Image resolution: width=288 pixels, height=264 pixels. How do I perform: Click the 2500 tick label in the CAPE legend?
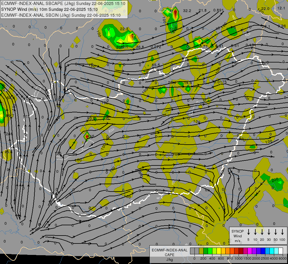point(265,258)
